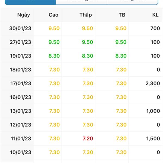
Task: Select the 11/01/23 date cell
Action: 21,139
